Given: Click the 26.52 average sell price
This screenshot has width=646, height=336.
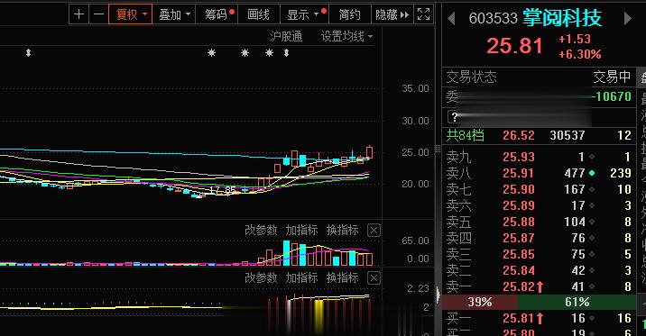Looking at the screenshot, I should pyautogui.click(x=518, y=135).
